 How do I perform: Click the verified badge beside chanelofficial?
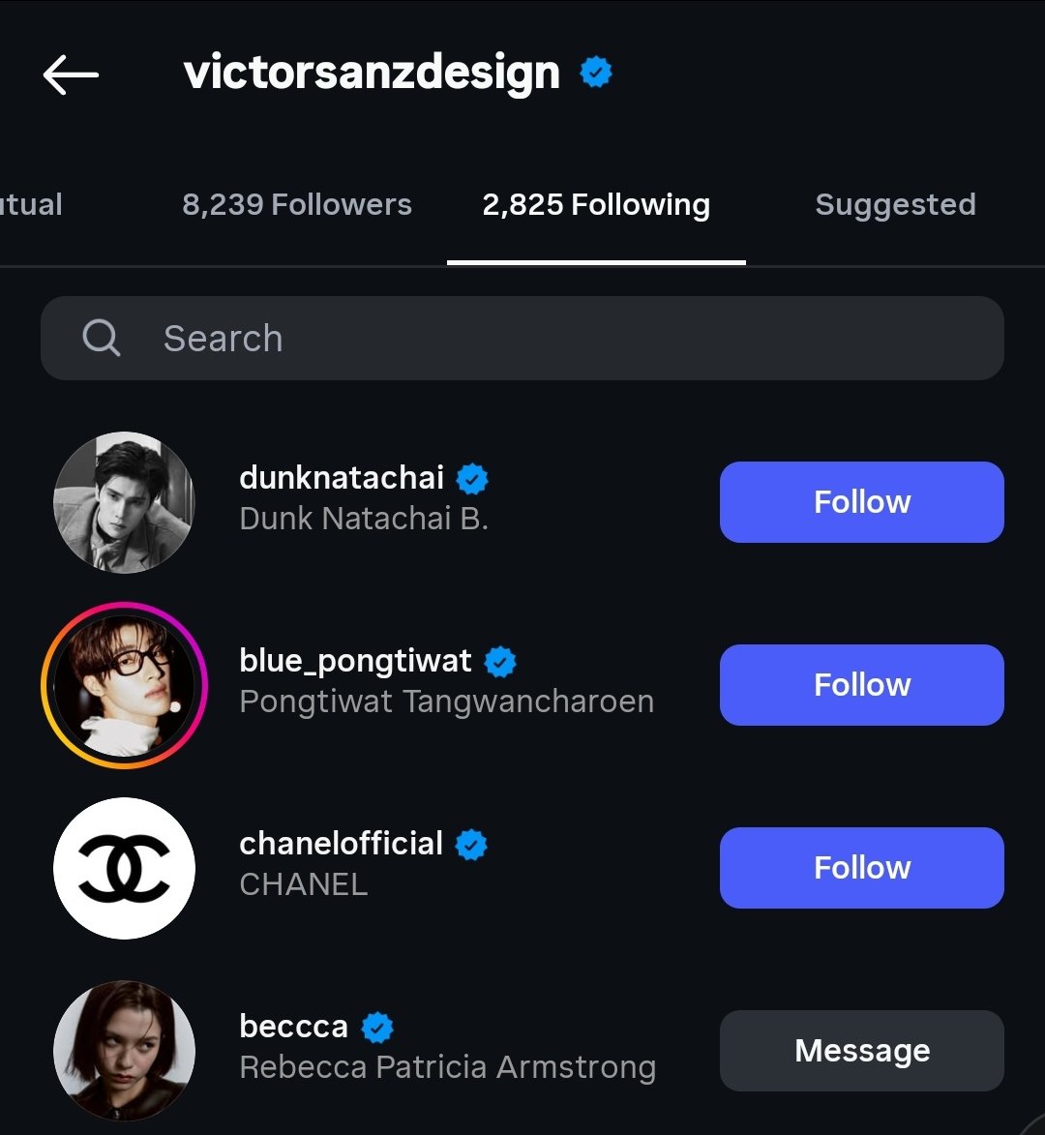pyautogui.click(x=471, y=844)
